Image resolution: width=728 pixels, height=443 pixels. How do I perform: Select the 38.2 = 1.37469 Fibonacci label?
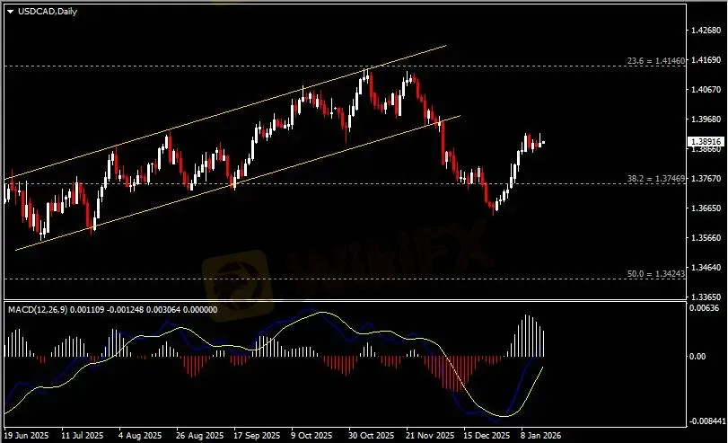coord(655,179)
